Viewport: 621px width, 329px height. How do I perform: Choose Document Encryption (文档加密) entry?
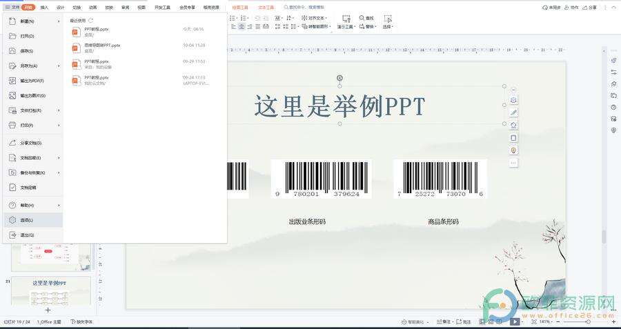(x=32, y=157)
